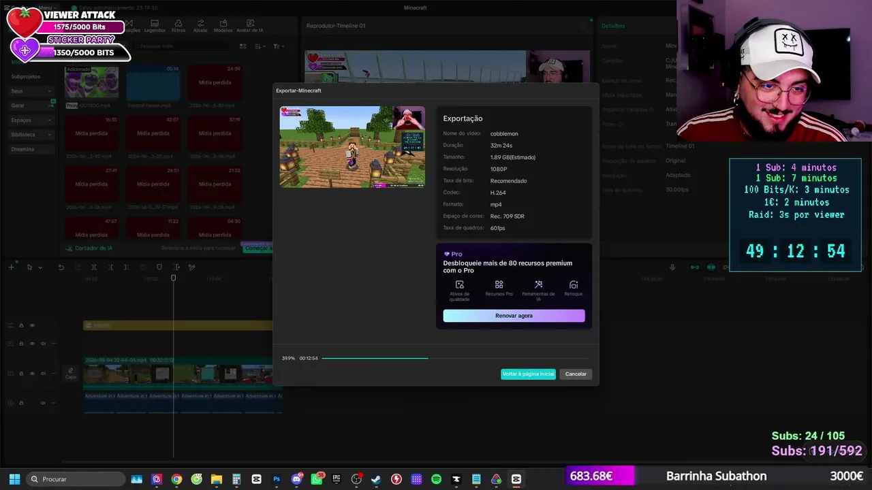The width and height of the screenshot is (872, 490).
Task: Expand the Seus section
Action: tap(31, 91)
